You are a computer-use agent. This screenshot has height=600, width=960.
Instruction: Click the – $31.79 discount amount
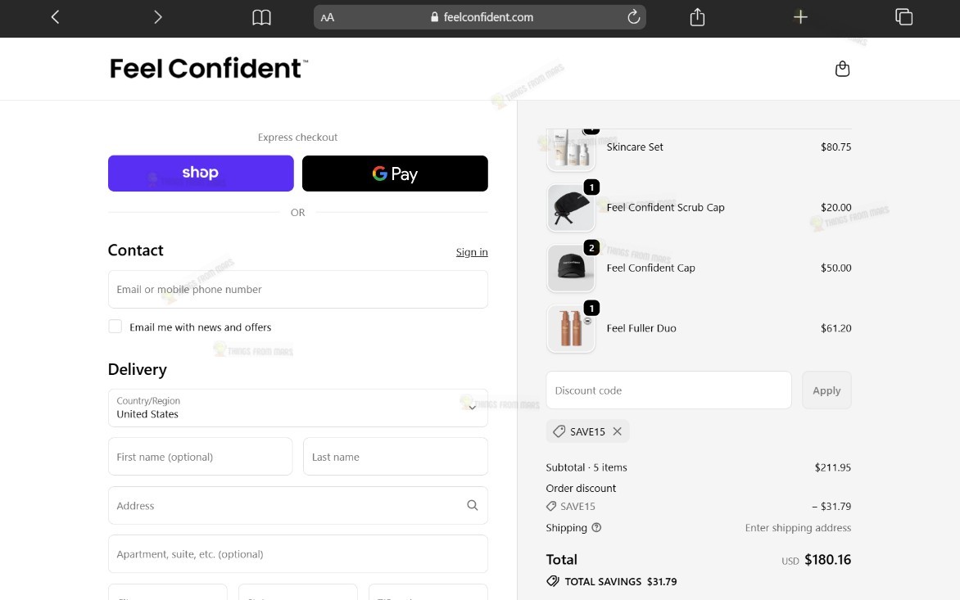[831, 507]
